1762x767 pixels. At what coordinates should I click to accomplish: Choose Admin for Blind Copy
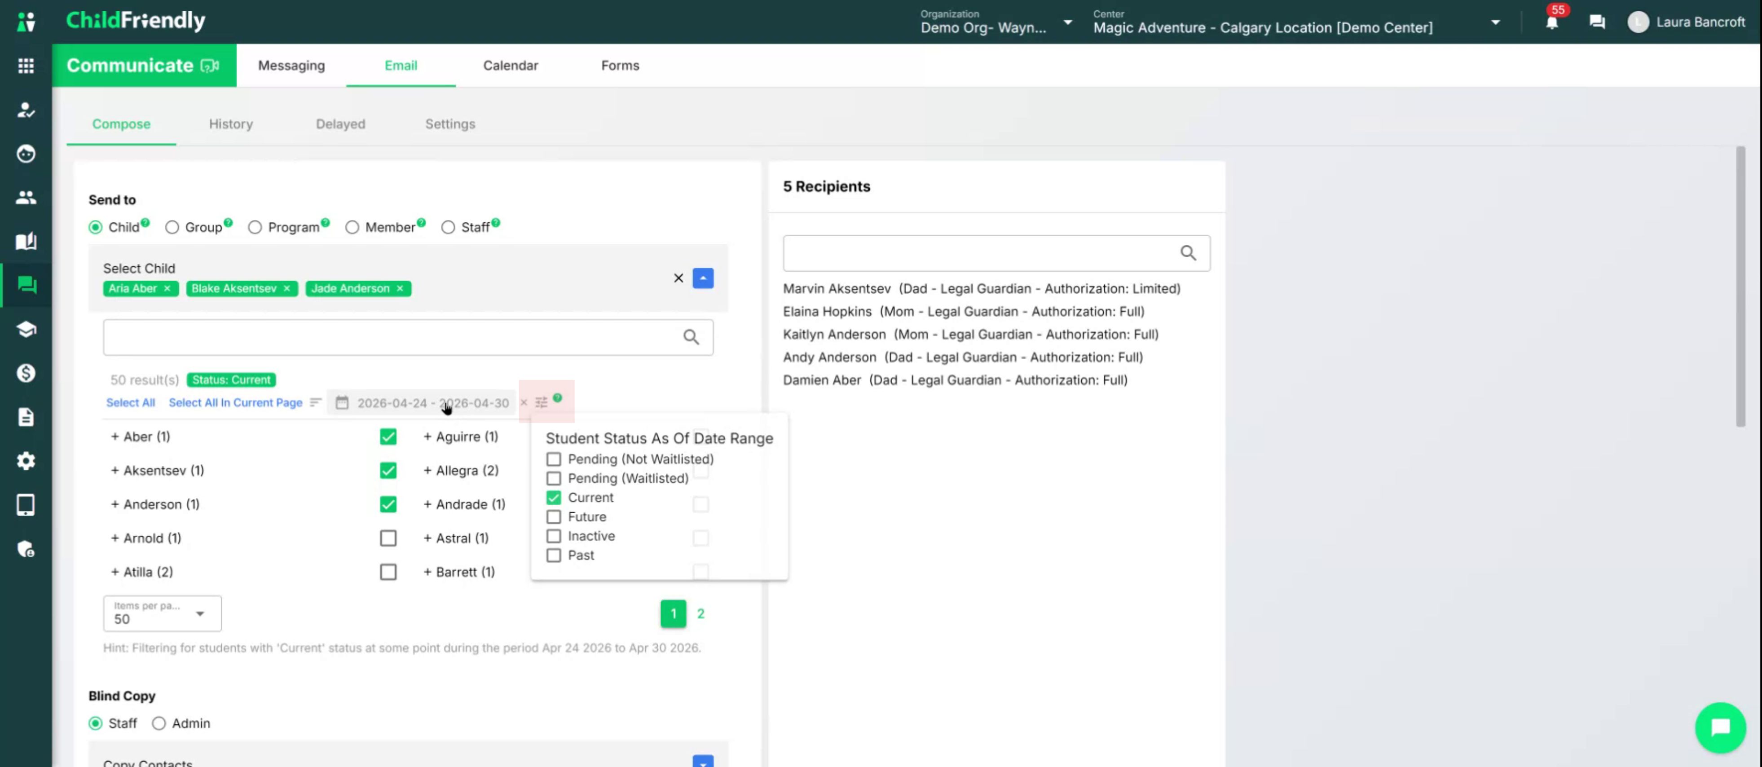coord(159,723)
